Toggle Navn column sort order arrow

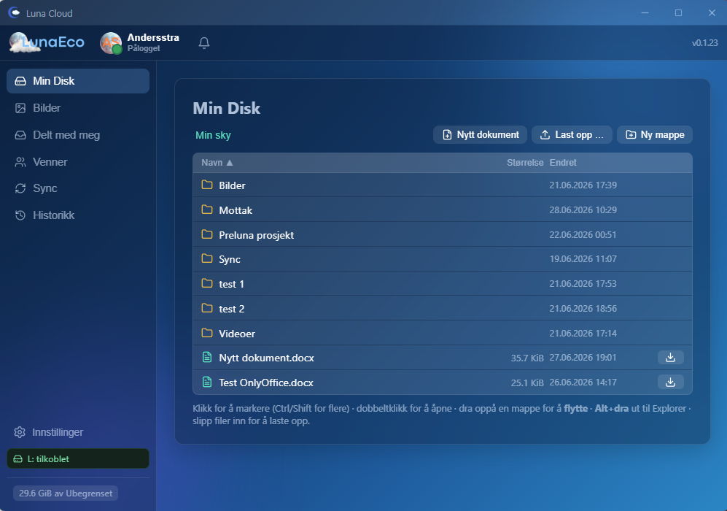(x=230, y=163)
